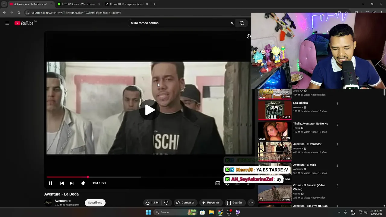Open a new browser tab
This screenshot has height=217, width=386.
pos(154,4)
